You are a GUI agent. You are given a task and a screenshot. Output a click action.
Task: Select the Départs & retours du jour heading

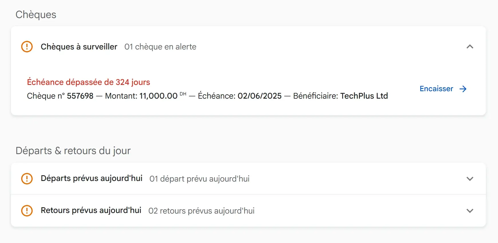coord(73,151)
